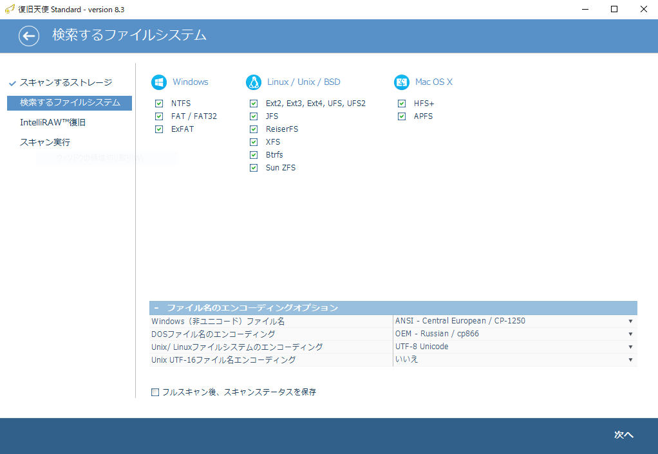Click the back arrow button
658x454 pixels.
click(x=29, y=36)
